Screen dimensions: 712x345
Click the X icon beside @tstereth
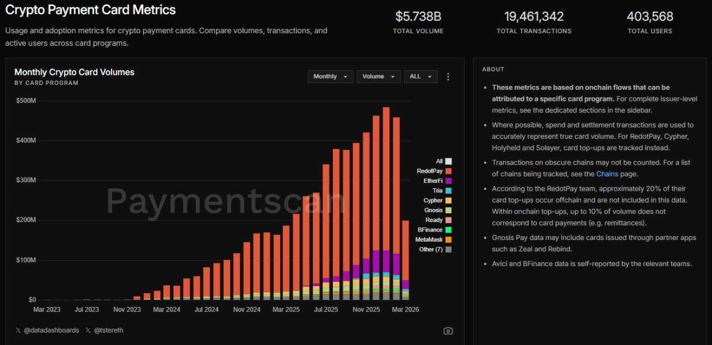click(x=88, y=330)
